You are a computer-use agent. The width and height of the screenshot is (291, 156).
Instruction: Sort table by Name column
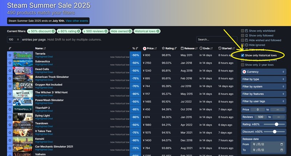click(40, 48)
